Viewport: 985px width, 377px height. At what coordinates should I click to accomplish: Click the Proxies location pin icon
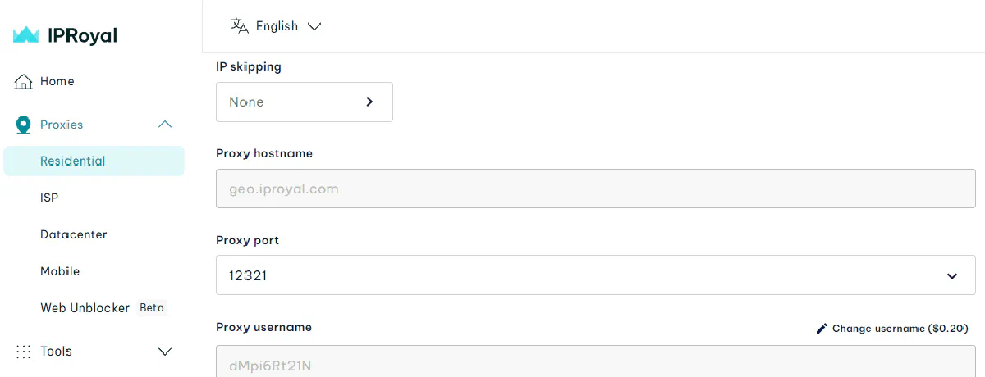point(24,125)
